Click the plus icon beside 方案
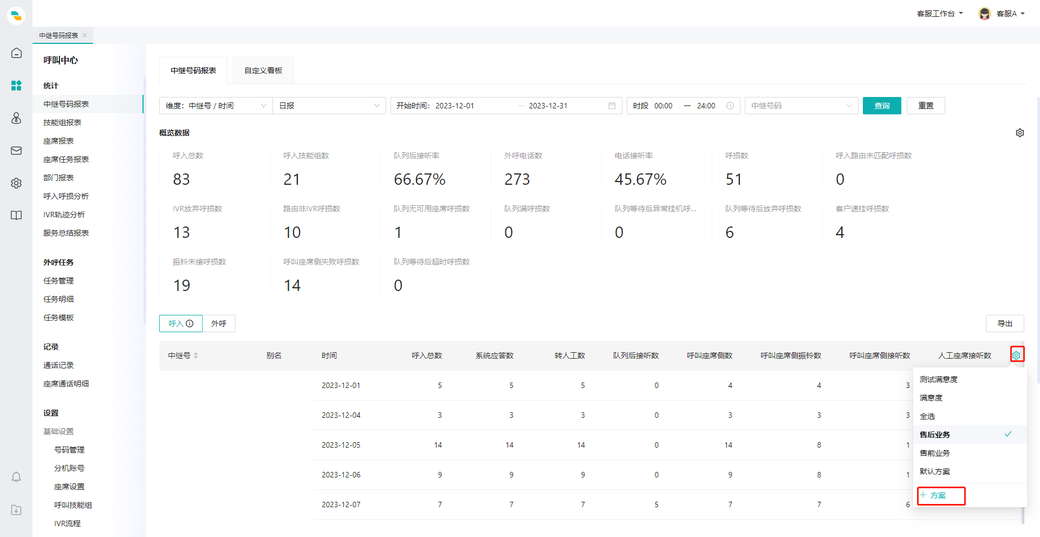 [923, 495]
